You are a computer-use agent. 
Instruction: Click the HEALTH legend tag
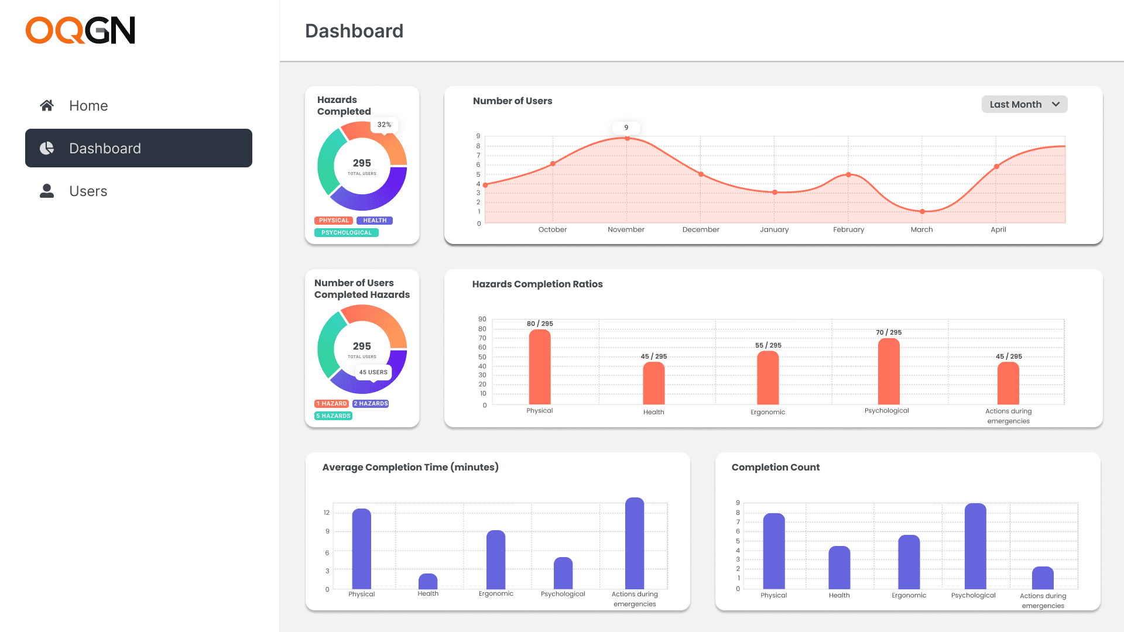375,221
